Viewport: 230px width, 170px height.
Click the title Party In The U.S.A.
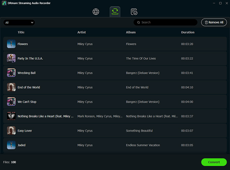coord(30,58)
